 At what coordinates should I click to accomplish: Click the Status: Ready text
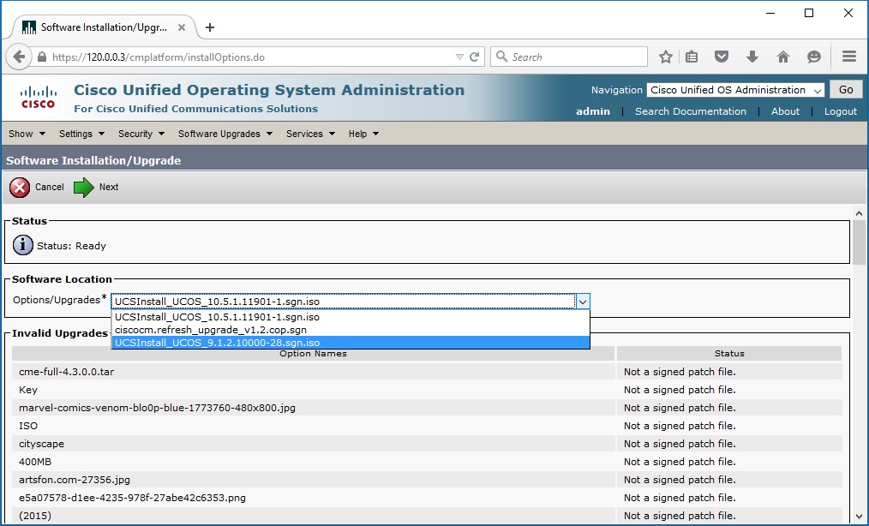[x=71, y=246]
